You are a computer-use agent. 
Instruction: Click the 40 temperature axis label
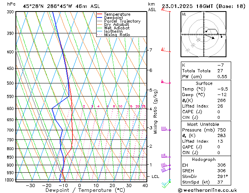click(145, 185)
